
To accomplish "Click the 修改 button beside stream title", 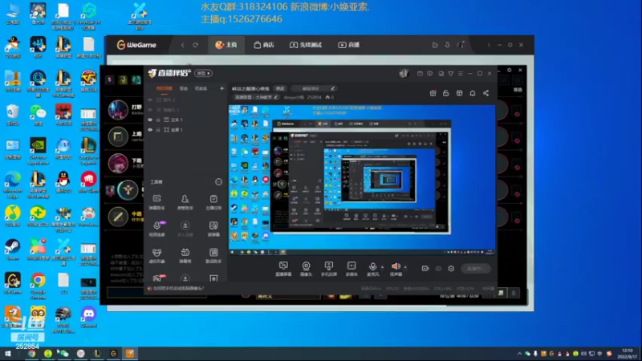I will coord(280,88).
